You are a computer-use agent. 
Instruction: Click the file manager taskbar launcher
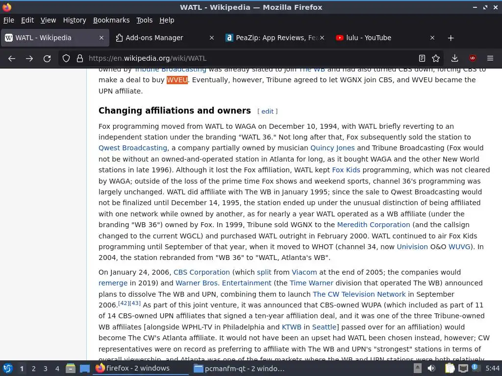(x=71, y=369)
